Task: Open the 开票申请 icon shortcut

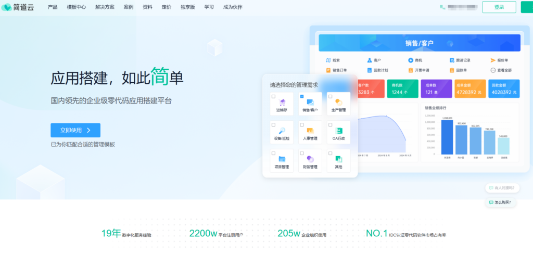Action: coord(411,70)
